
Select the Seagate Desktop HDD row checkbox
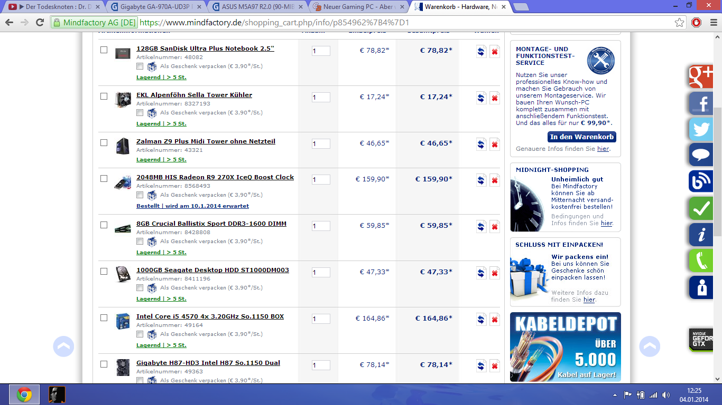click(104, 272)
